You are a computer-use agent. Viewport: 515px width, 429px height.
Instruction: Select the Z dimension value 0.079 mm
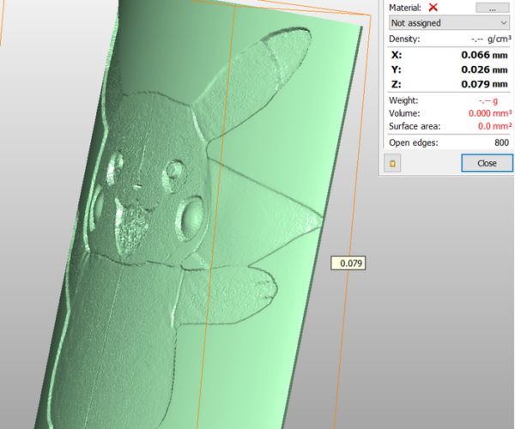(x=484, y=84)
